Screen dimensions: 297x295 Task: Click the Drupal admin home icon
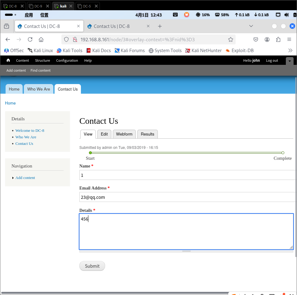8,60
